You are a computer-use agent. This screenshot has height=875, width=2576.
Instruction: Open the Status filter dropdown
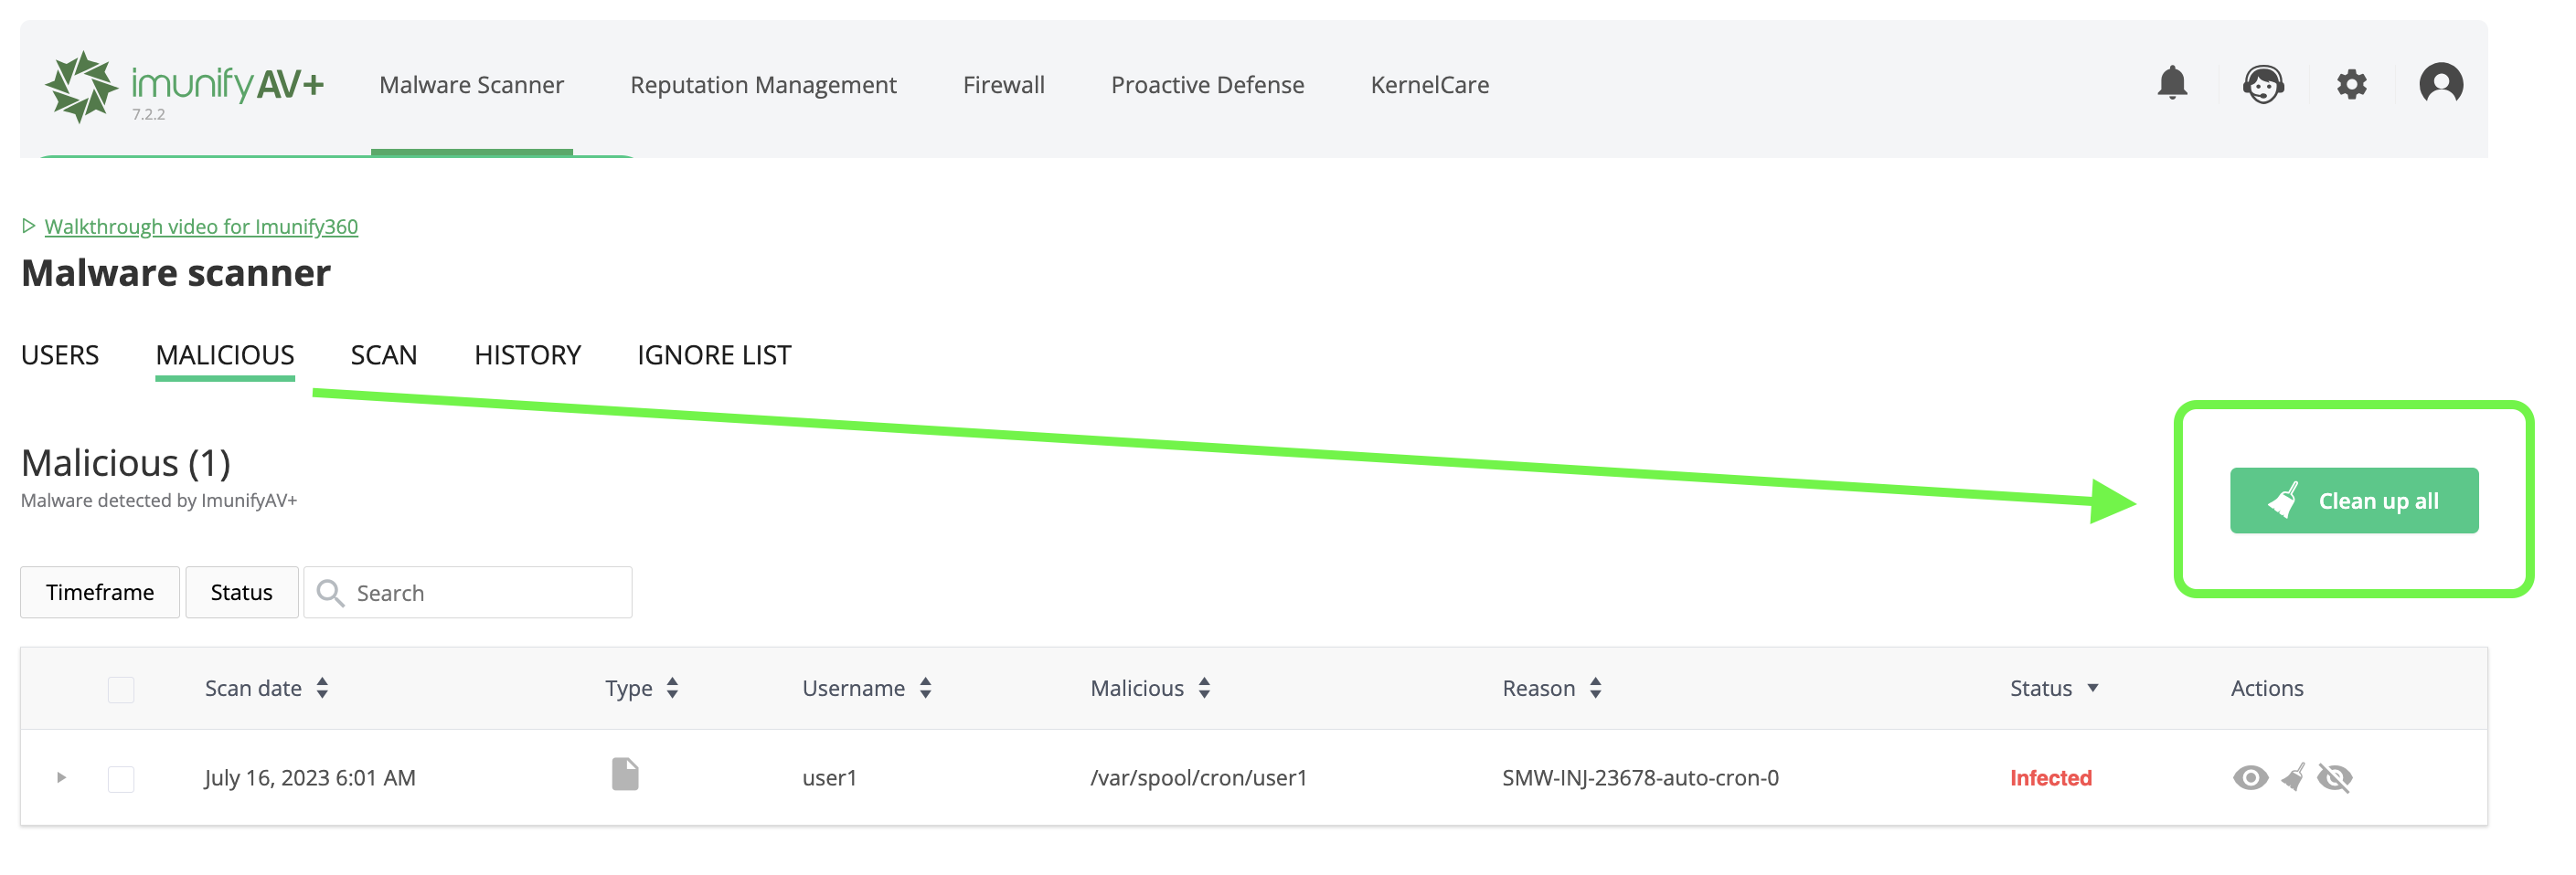click(x=241, y=593)
